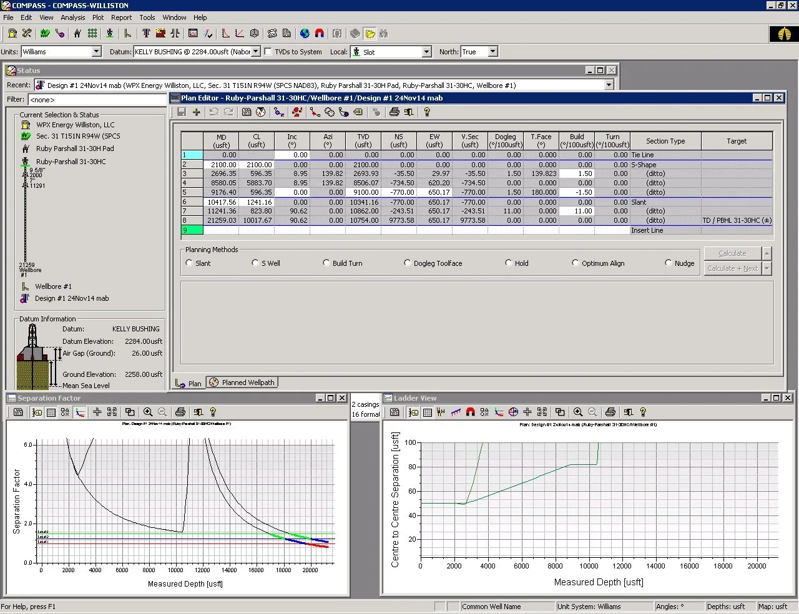Click Build cell 11.00 in row 7
Image resolution: width=799 pixels, height=614 pixels.
[577, 211]
